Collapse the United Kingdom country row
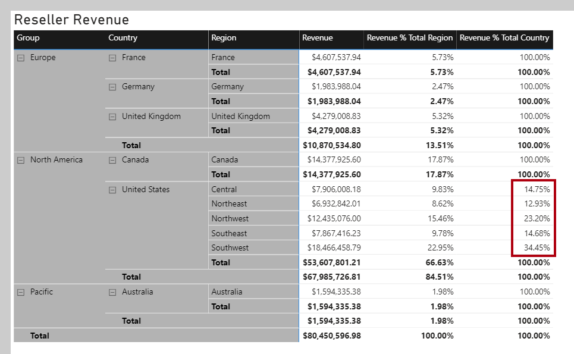574x354 pixels. coord(113,117)
